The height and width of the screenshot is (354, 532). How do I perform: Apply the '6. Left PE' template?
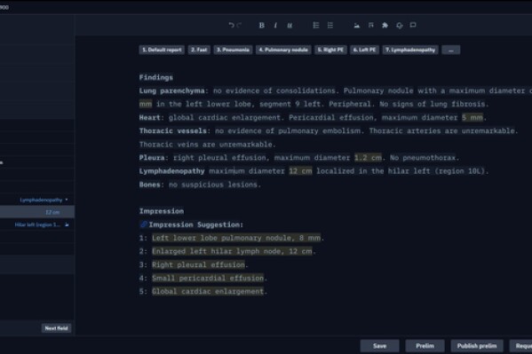pyautogui.click(x=364, y=50)
